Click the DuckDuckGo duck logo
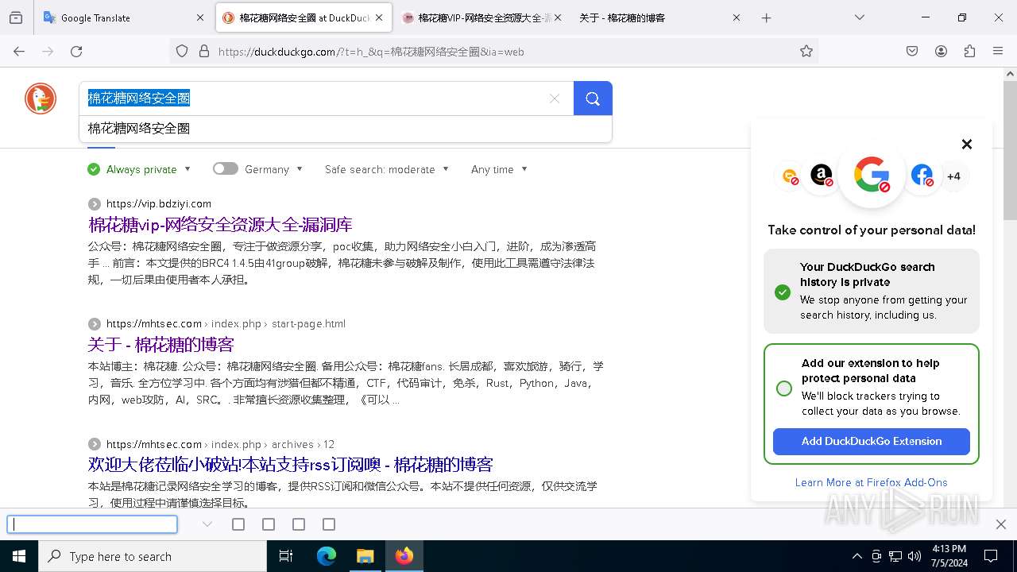This screenshot has height=572, width=1017. click(x=41, y=99)
